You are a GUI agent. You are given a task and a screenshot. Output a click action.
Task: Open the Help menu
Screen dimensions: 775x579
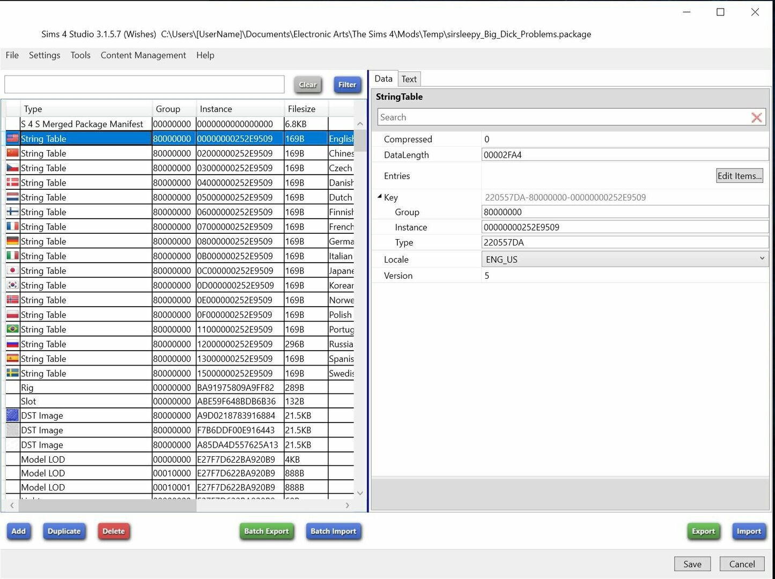point(205,55)
